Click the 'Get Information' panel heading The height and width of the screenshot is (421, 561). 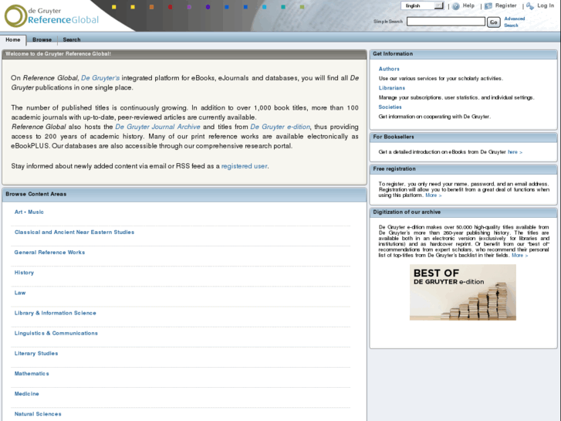393,54
